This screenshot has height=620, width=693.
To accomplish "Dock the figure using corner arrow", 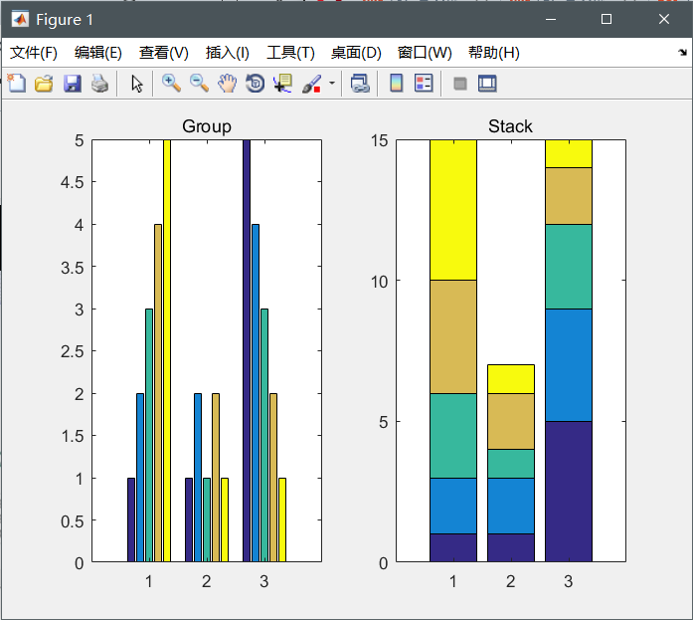I will pyautogui.click(x=682, y=52).
